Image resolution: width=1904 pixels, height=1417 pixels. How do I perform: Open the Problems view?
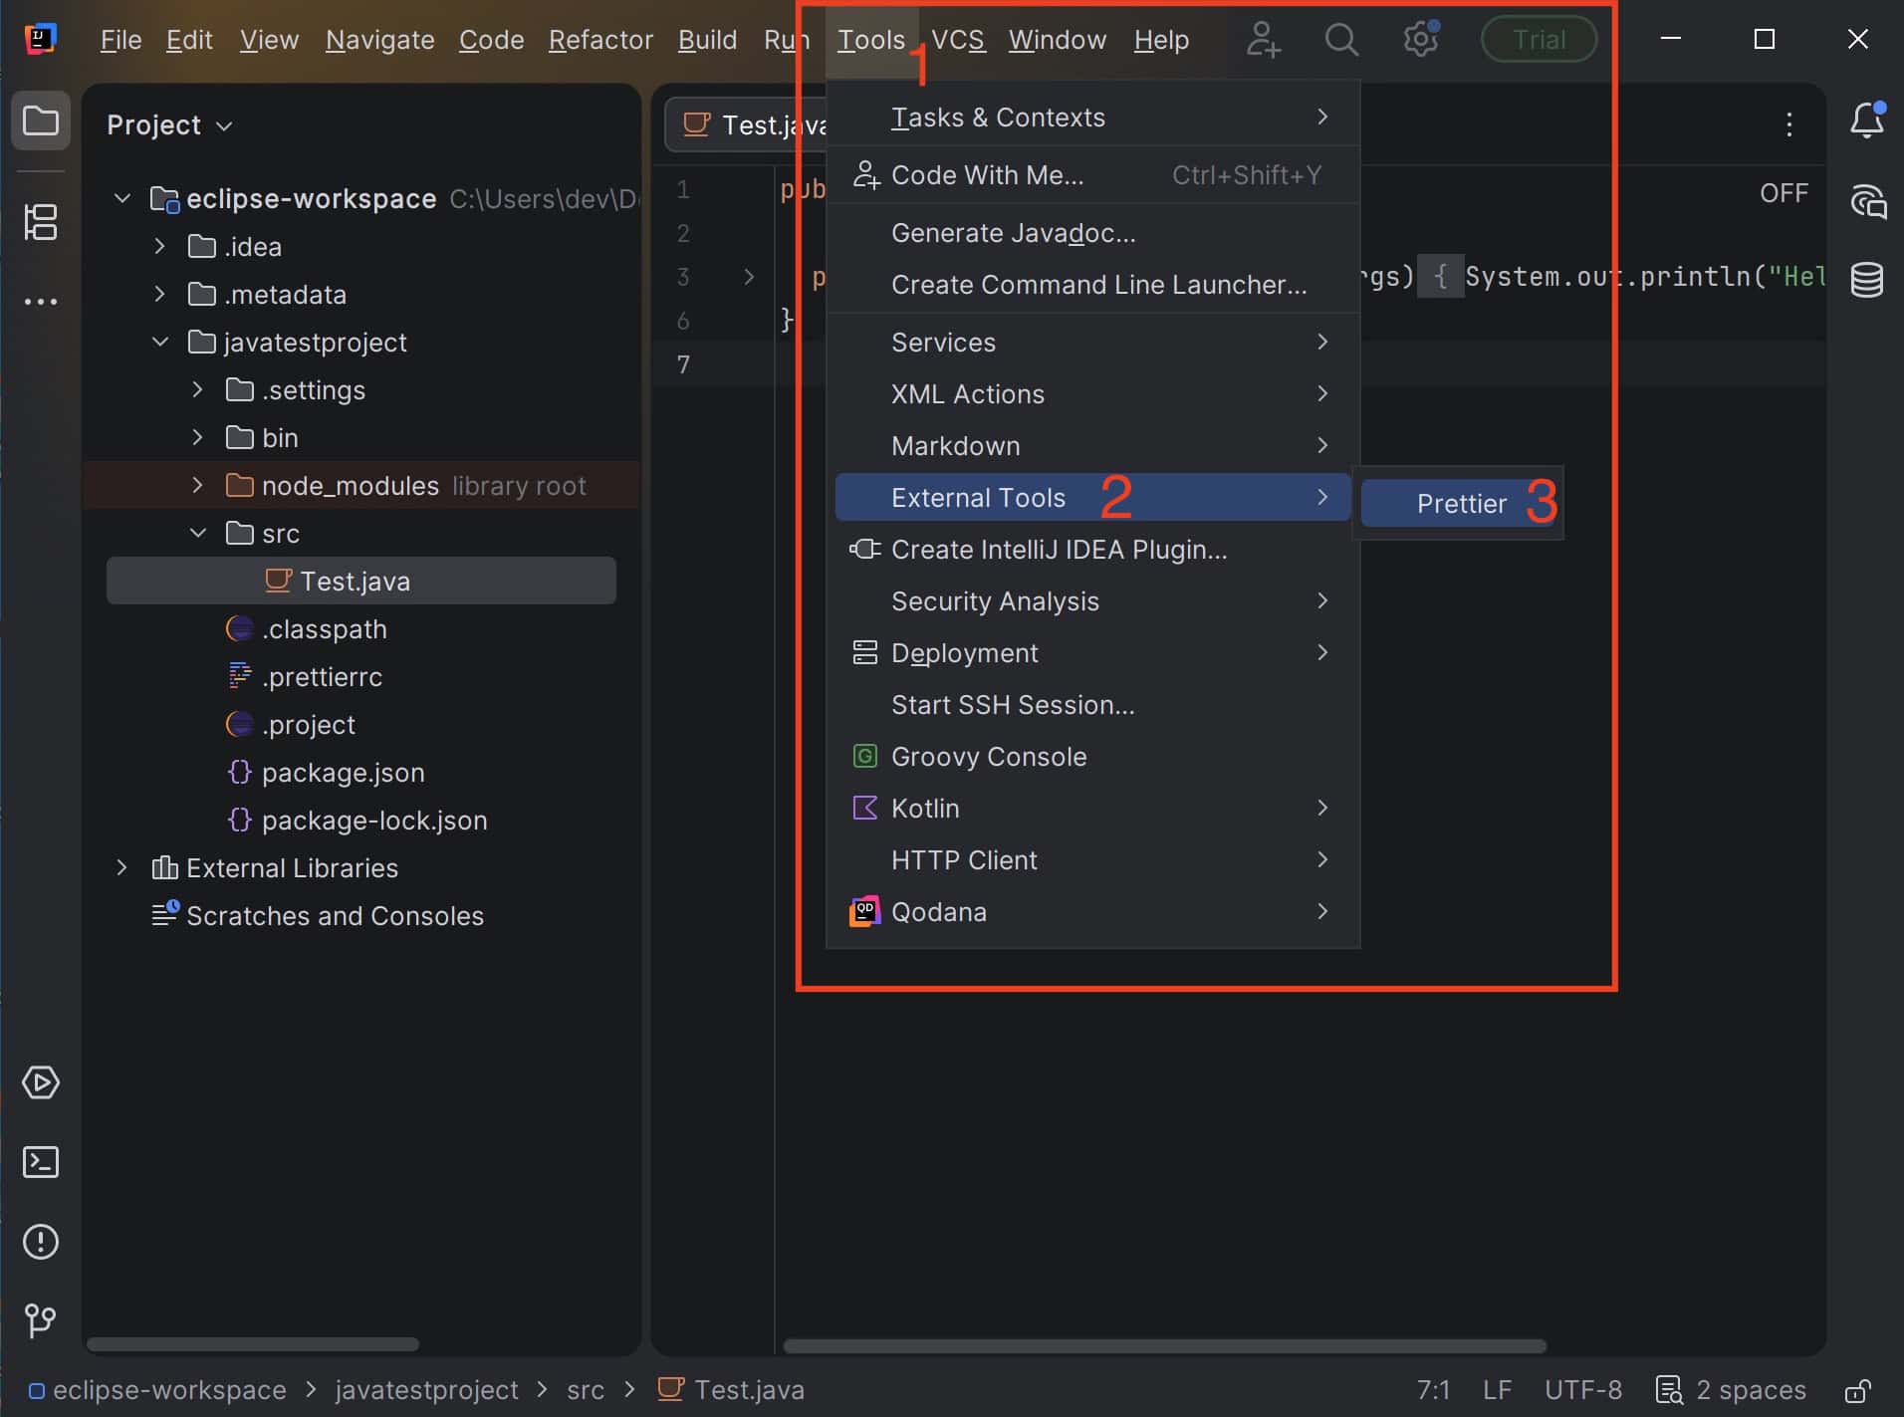pos(41,1241)
